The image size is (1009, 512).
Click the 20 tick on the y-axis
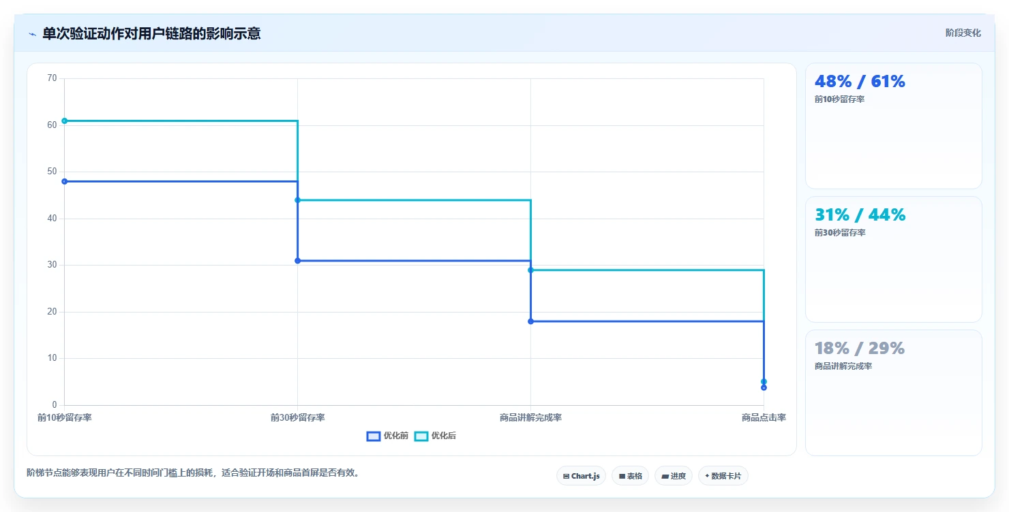coord(52,312)
